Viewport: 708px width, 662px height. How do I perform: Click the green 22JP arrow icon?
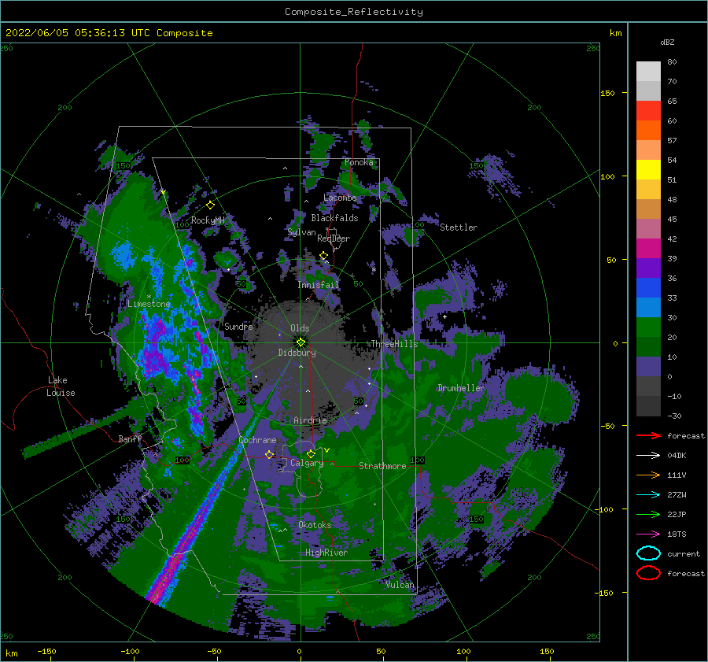tap(648, 514)
